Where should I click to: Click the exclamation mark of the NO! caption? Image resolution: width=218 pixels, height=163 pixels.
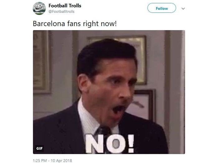pyautogui.click(x=131, y=143)
